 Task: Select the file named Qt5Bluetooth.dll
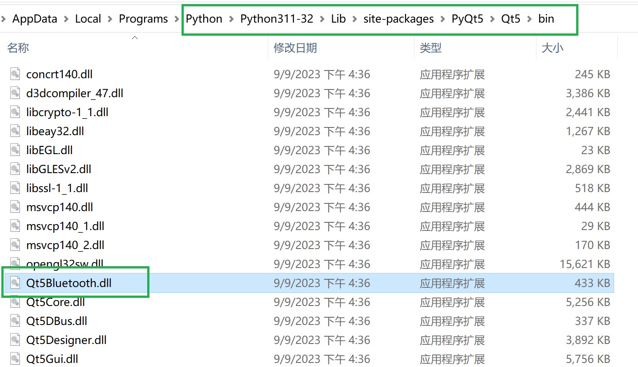tap(69, 283)
